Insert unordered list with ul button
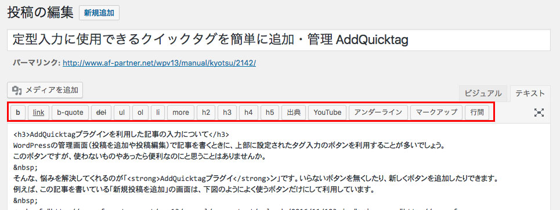 (x=122, y=113)
